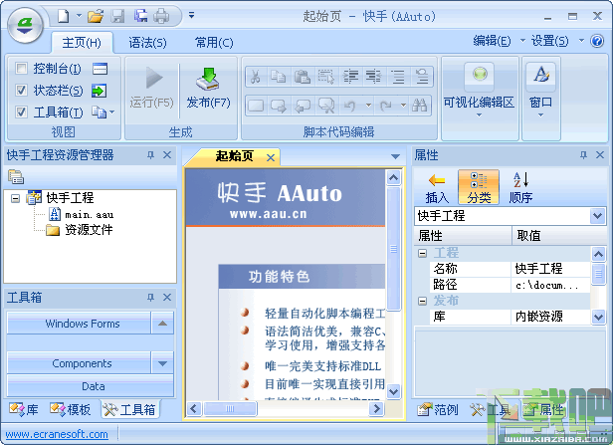Pin the Toolbox panel
The image size is (613, 445).
(150, 298)
